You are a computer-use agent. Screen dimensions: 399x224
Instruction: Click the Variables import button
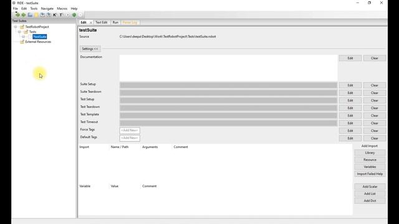370,167
